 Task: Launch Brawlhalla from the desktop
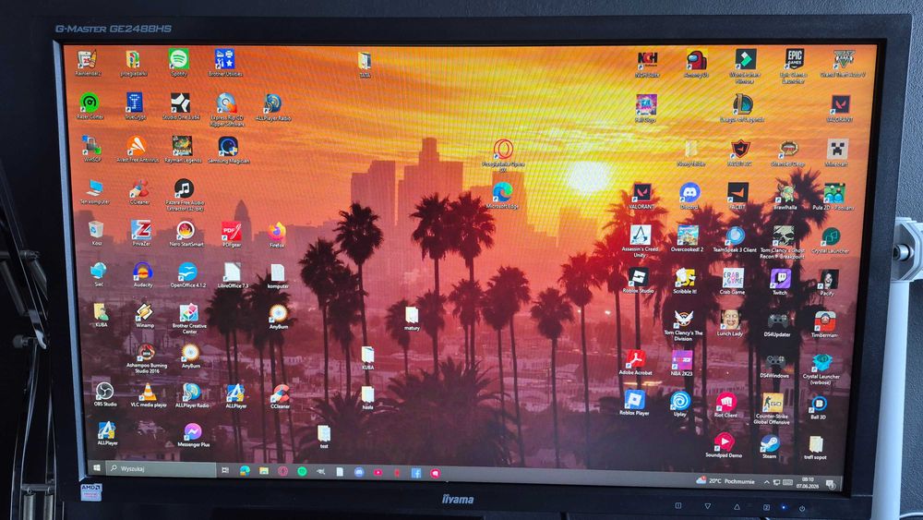[785, 197]
